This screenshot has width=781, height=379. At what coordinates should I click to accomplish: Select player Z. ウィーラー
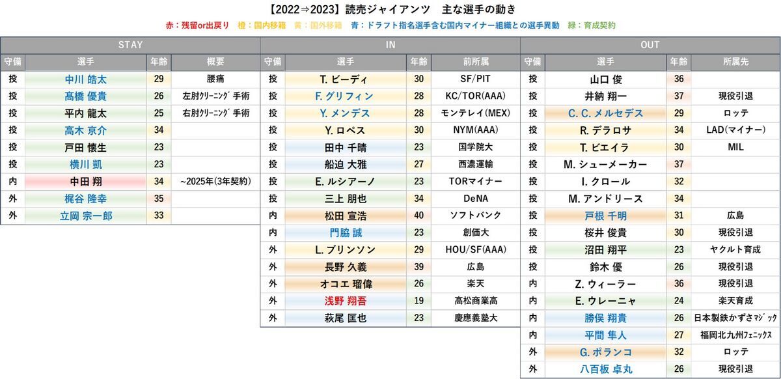point(605,283)
